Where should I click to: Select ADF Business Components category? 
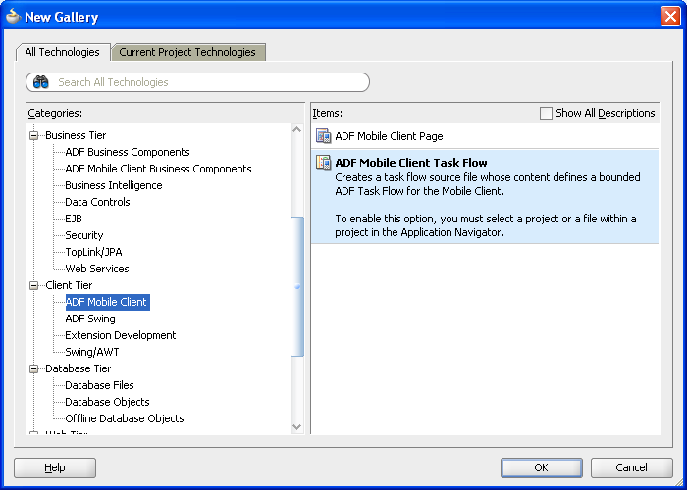(128, 152)
